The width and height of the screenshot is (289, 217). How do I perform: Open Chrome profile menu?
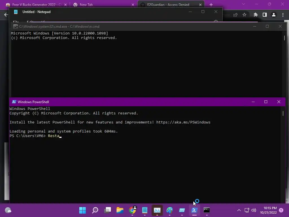tap(274, 15)
